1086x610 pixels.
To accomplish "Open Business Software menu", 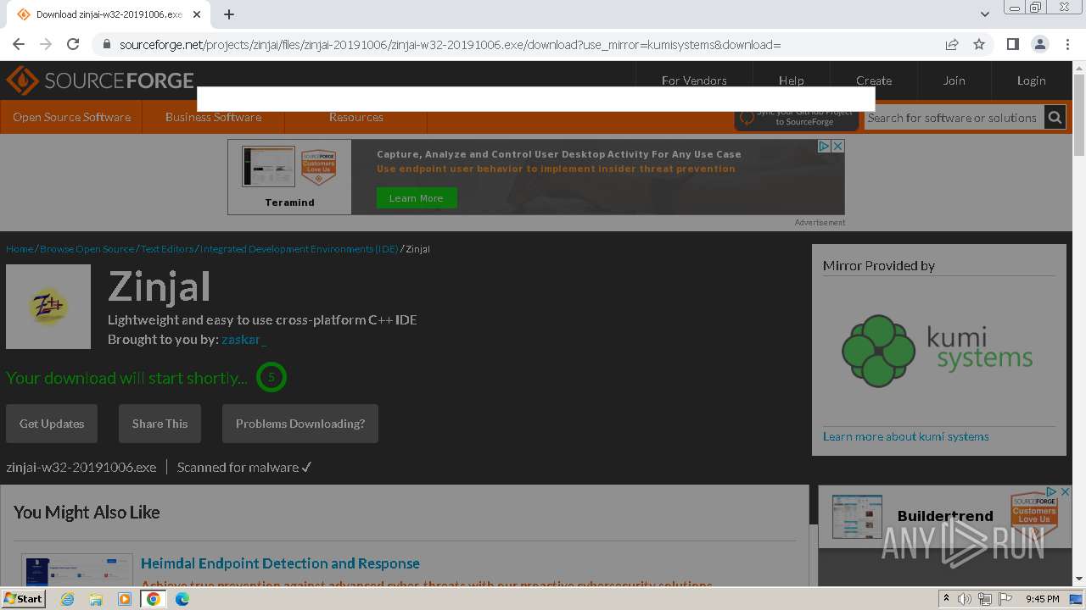I will point(213,117).
